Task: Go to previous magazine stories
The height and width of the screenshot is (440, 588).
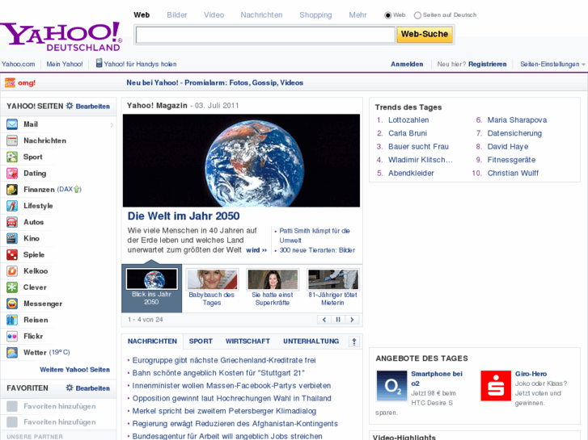Action: 324,320
